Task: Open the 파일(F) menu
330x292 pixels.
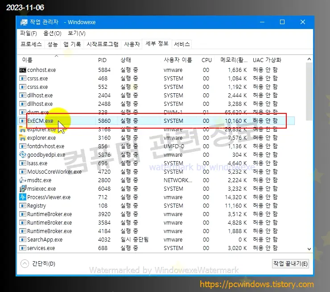Action: 29,33
